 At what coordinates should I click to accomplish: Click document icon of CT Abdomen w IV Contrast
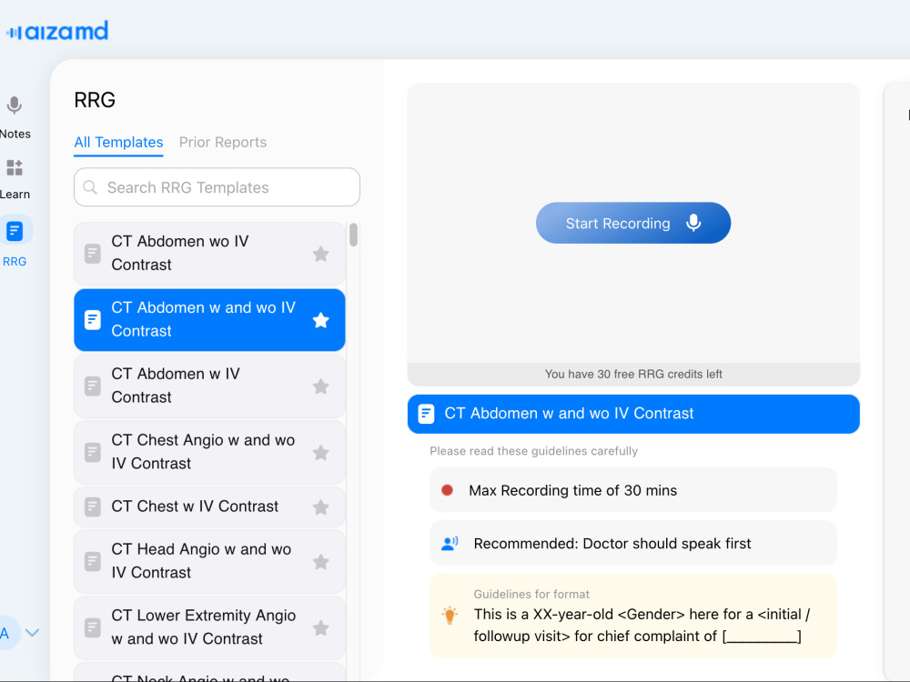tap(93, 386)
